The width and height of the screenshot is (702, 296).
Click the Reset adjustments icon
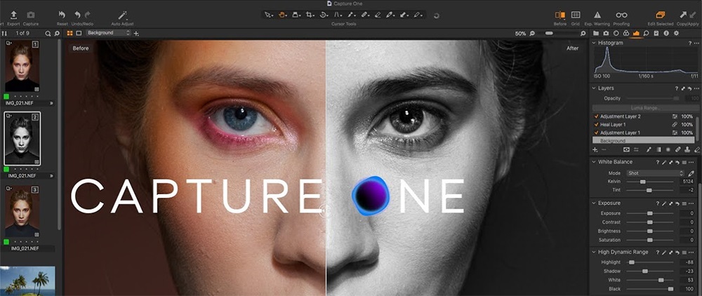tap(62, 15)
